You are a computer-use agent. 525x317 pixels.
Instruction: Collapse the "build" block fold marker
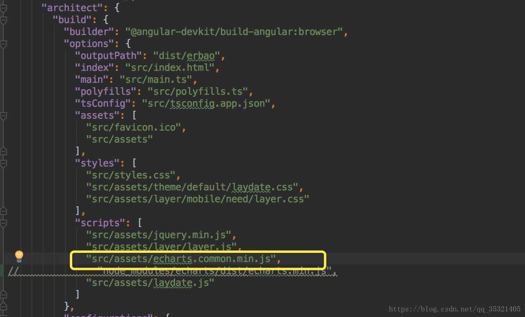[x=3, y=20]
